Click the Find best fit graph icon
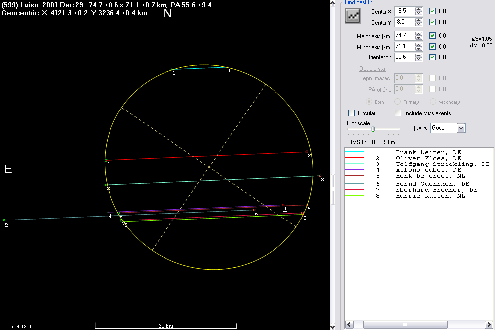Viewport: 495px width, 330px height. [352, 16]
